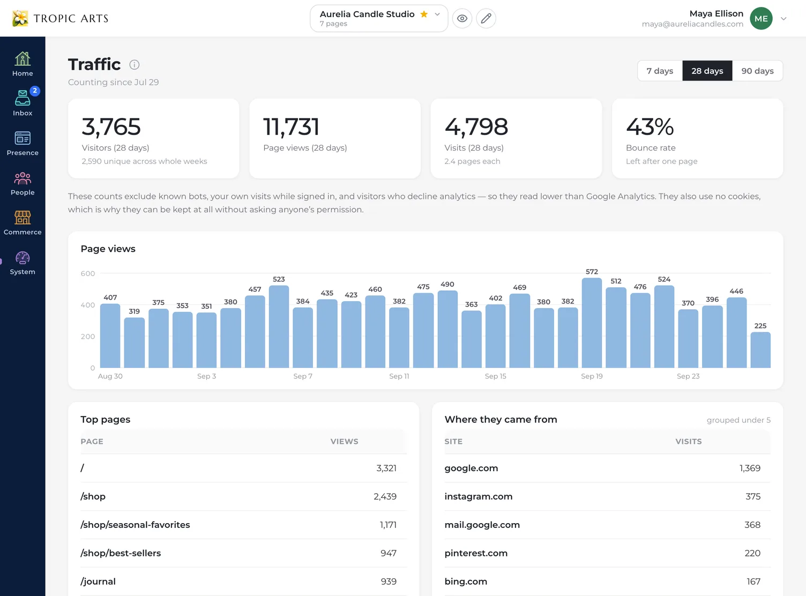This screenshot has height=596, width=806.
Task: Open the System section
Action: point(23,263)
